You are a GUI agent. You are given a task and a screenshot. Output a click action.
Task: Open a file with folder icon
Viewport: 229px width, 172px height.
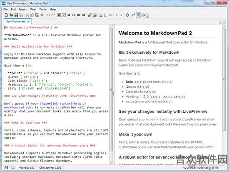[11, 15]
